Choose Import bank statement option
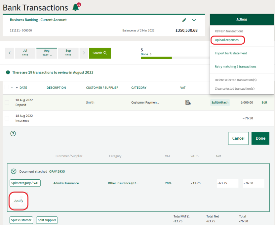 pos(231,53)
